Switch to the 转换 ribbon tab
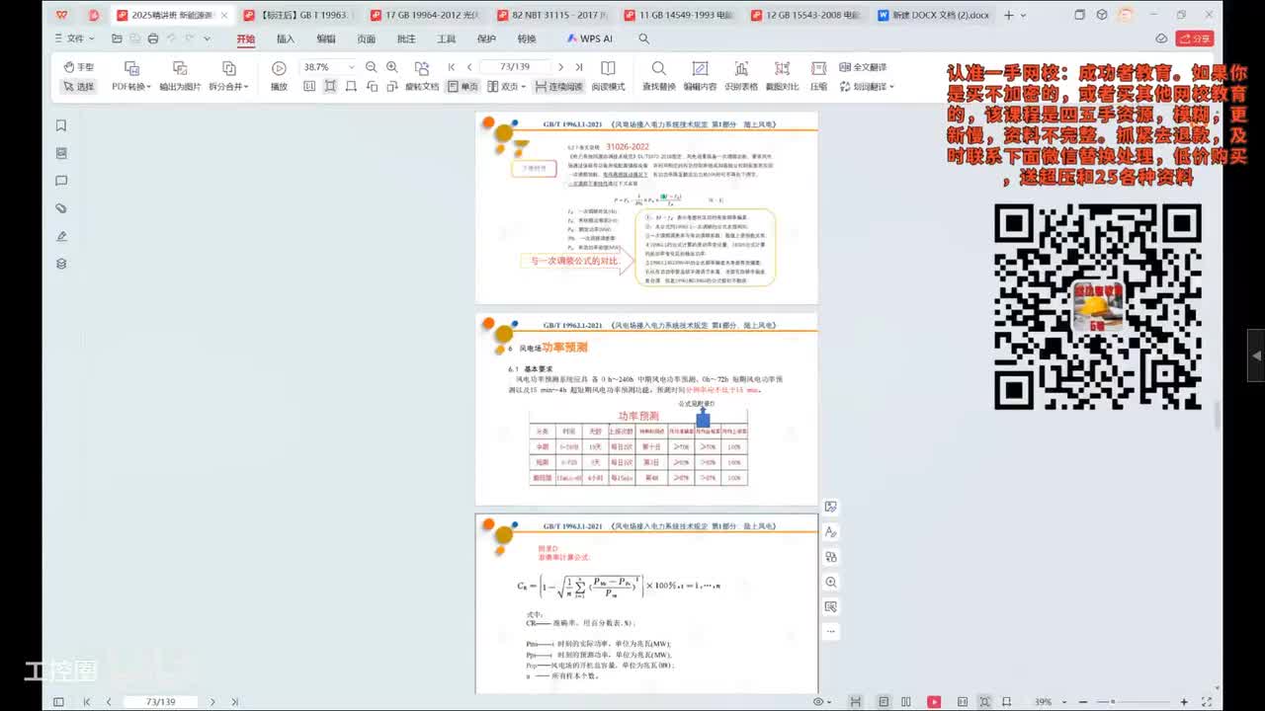The width and height of the screenshot is (1265, 711). click(x=527, y=39)
